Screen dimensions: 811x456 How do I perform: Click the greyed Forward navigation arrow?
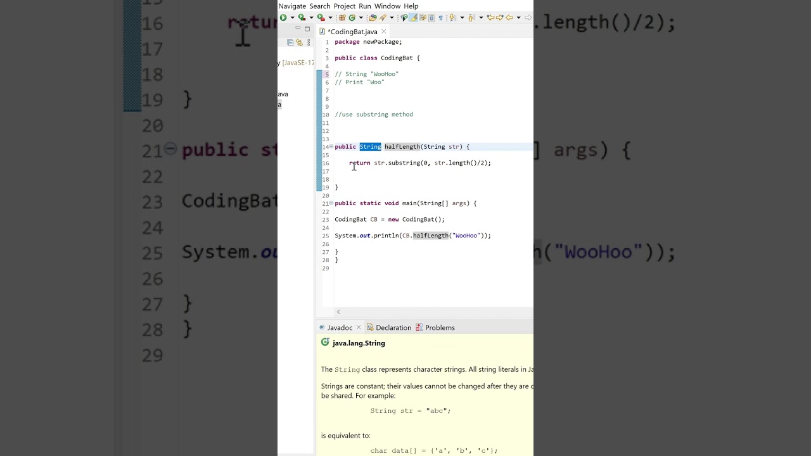(527, 18)
